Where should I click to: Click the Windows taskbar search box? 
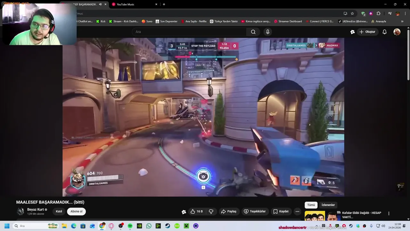[36, 226]
